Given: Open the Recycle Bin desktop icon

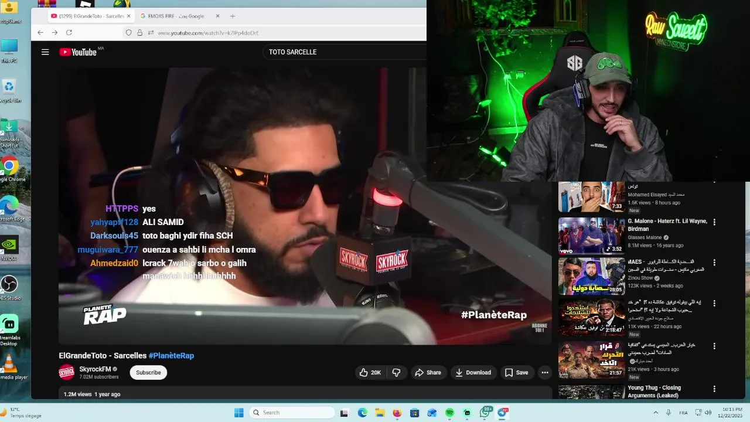Looking at the screenshot, I should coord(9,91).
